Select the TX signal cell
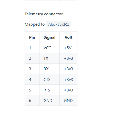The image size is (132, 114). pos(49,58)
